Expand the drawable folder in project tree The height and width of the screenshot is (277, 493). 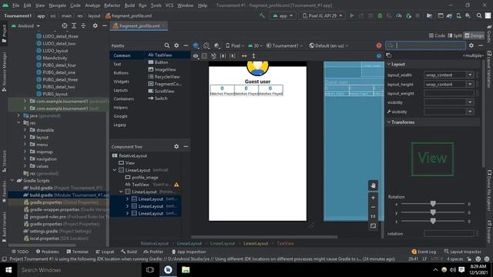25,130
